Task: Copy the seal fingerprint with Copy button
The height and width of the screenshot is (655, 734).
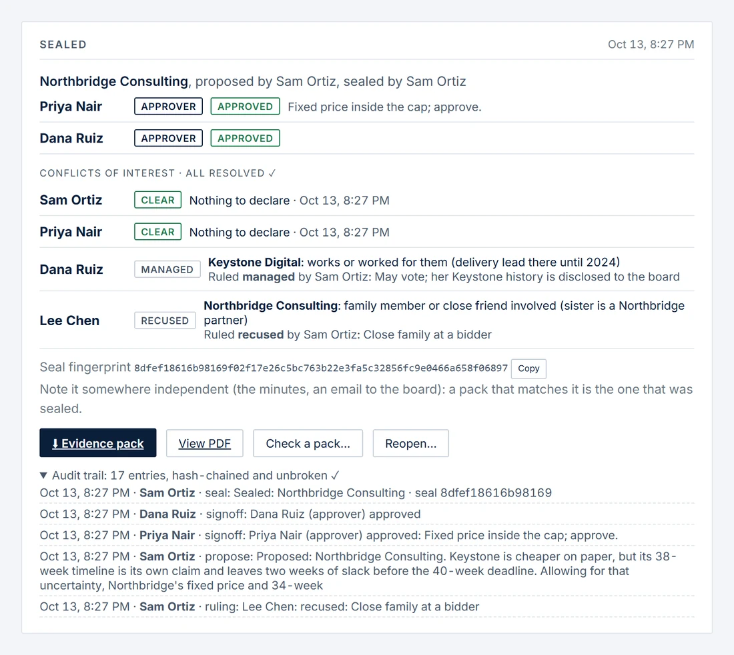Action: pos(528,368)
